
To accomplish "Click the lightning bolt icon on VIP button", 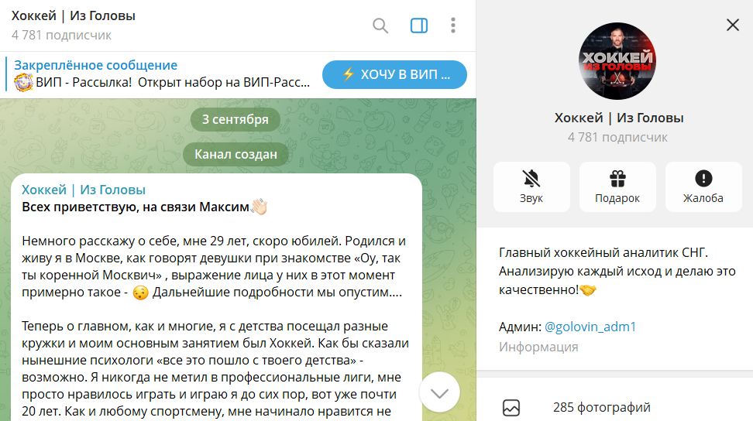I will (348, 74).
